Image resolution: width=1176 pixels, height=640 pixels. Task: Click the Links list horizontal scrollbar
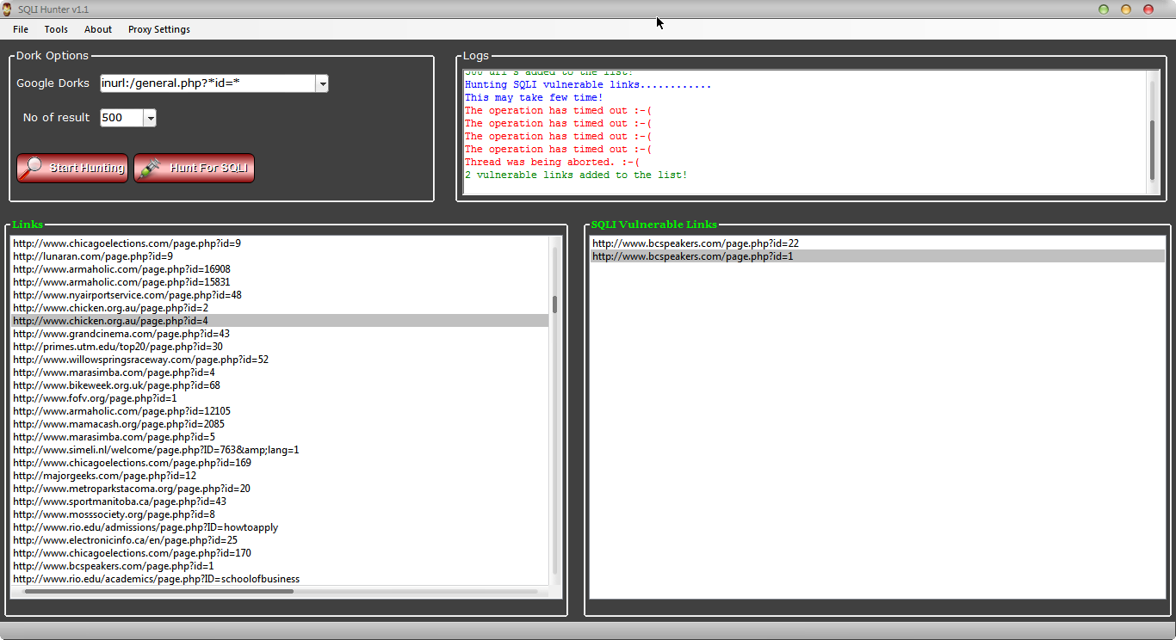[x=159, y=592]
